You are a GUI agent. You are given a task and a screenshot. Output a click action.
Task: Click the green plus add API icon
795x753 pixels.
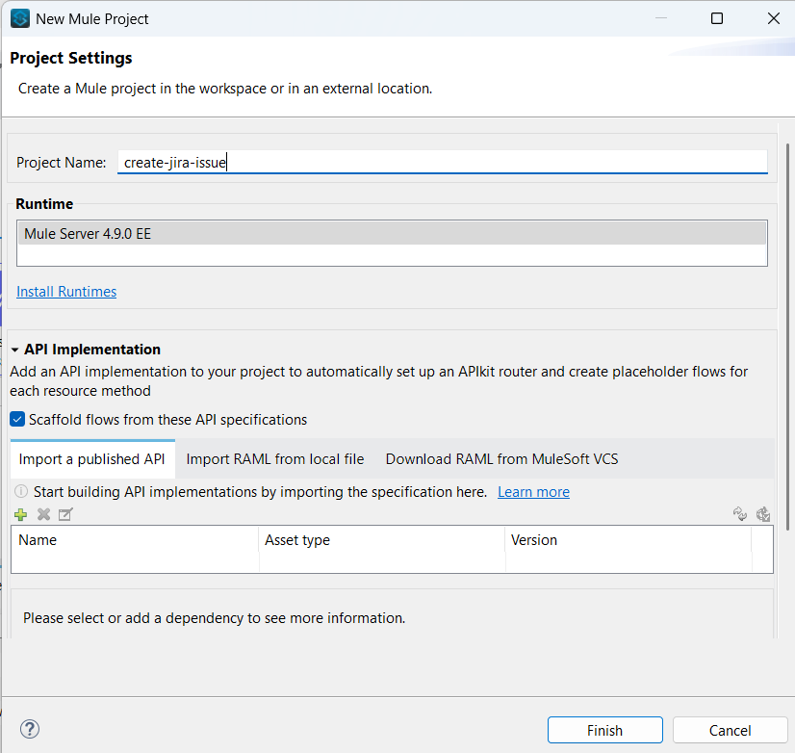20,514
